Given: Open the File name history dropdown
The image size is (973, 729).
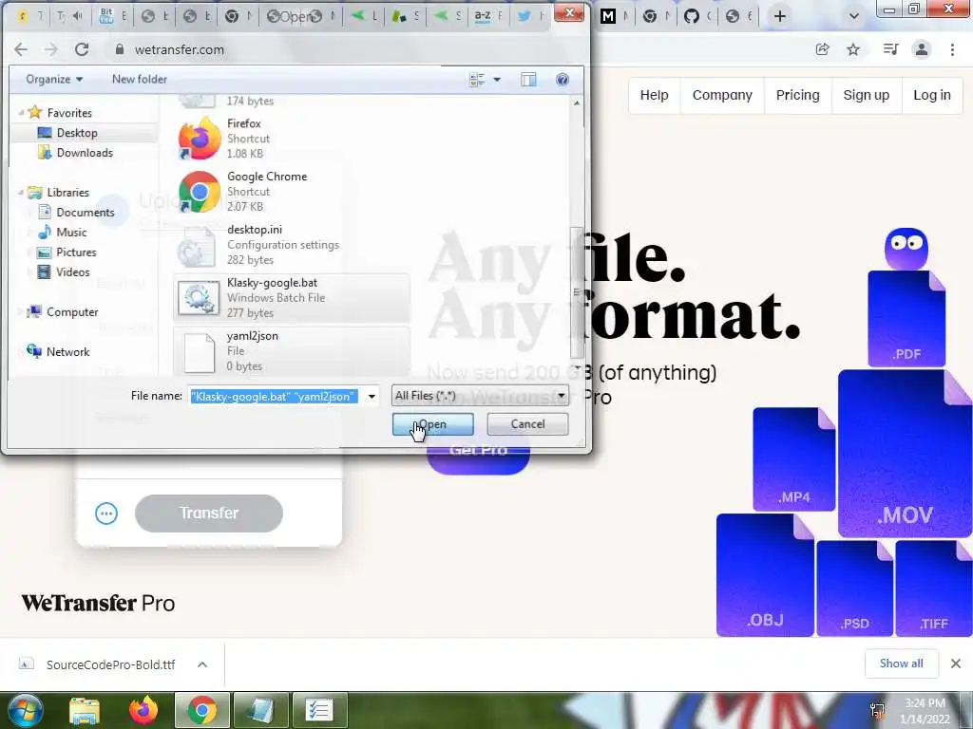Looking at the screenshot, I should pos(372,396).
